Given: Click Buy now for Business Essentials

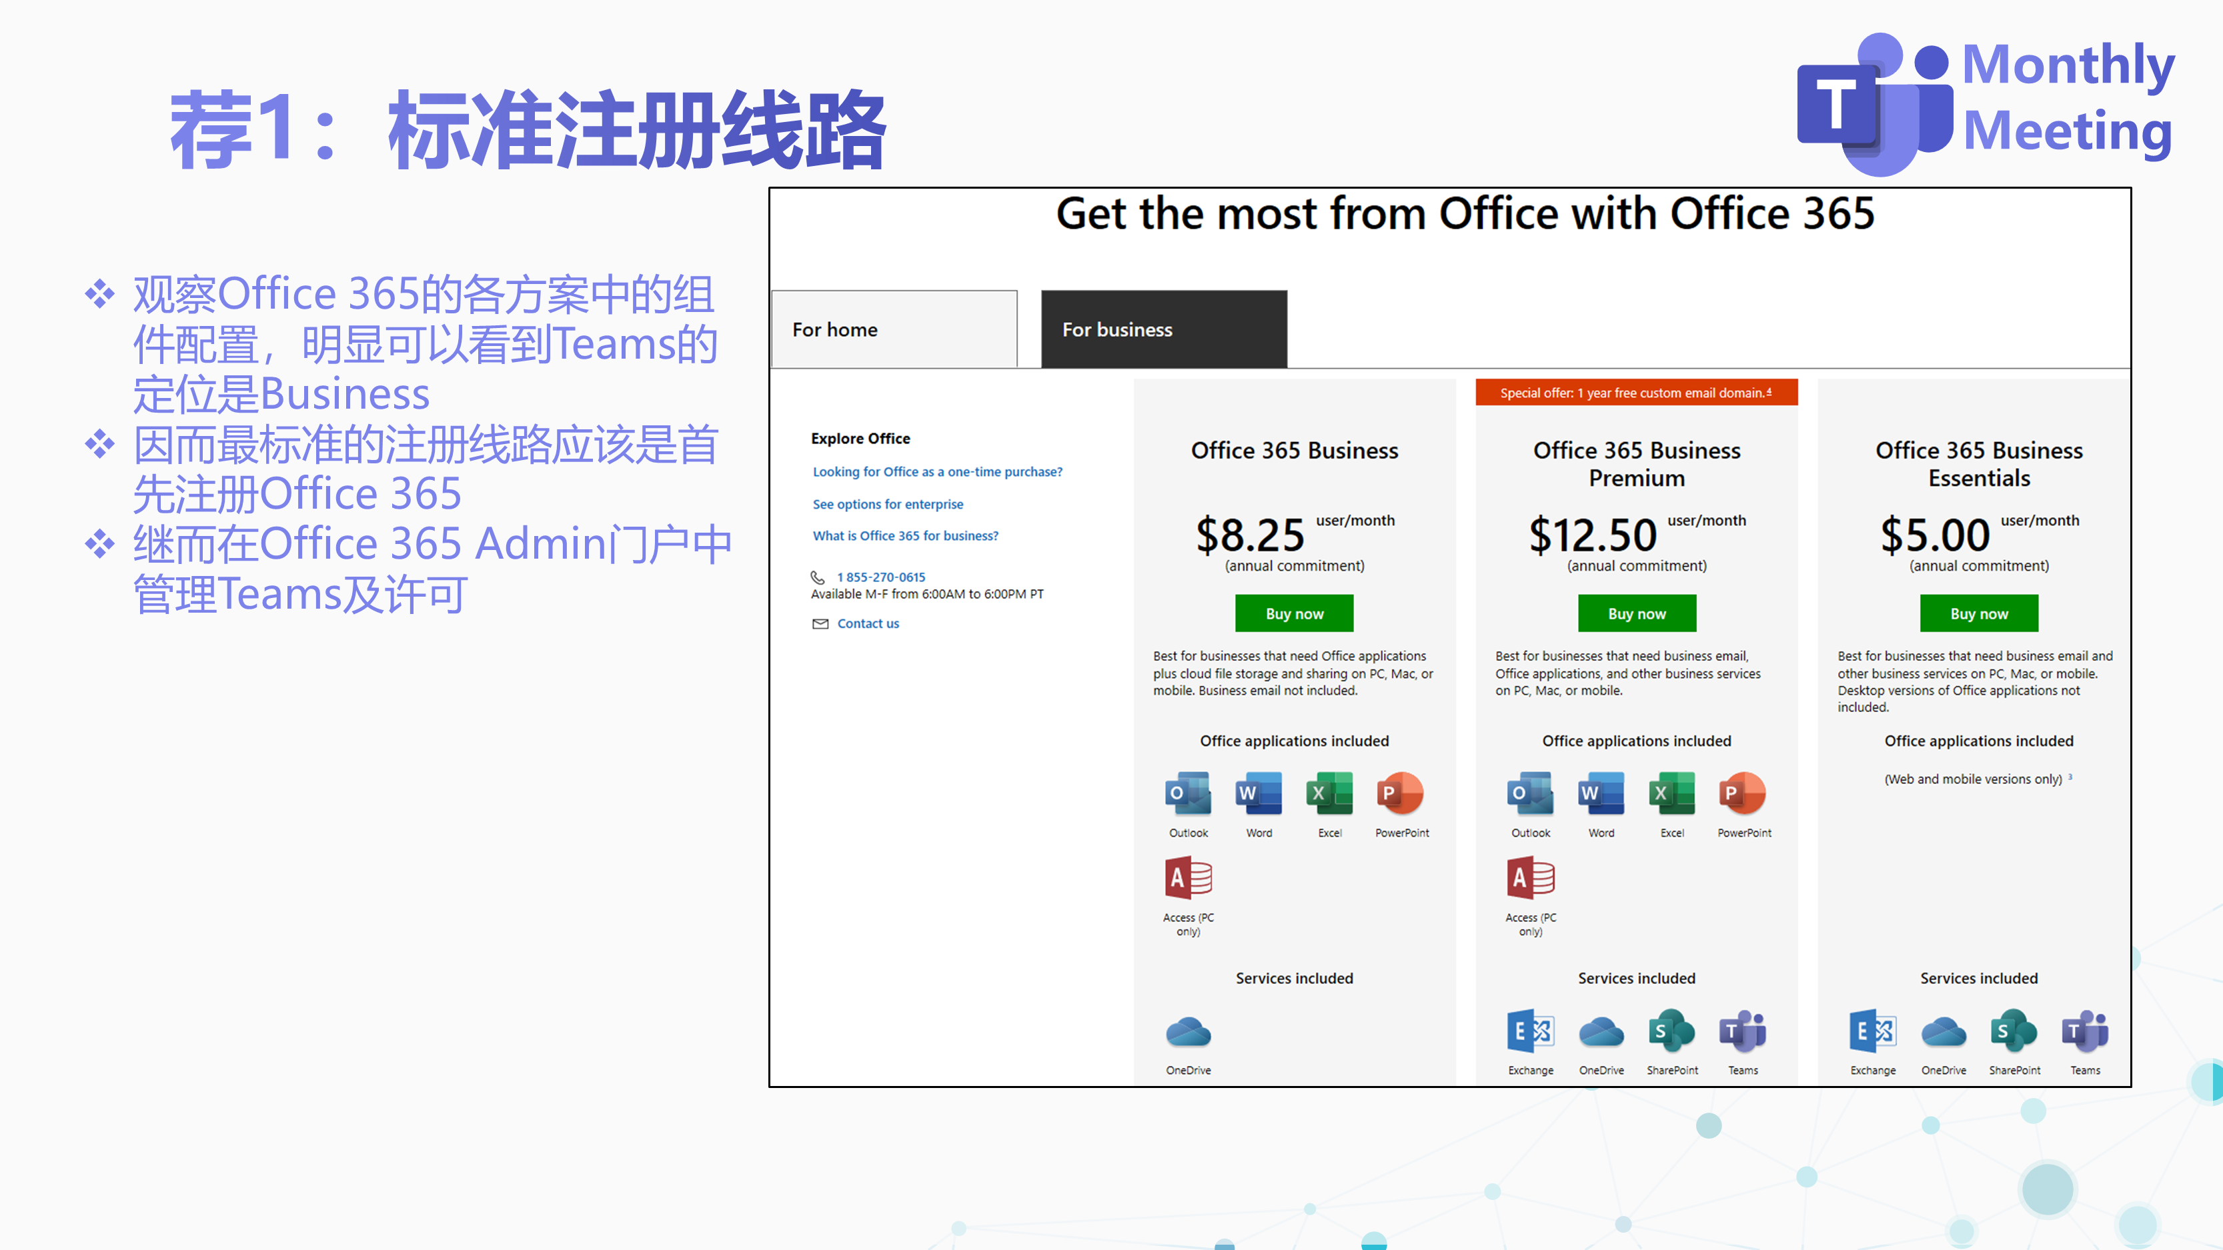Looking at the screenshot, I should [1977, 613].
